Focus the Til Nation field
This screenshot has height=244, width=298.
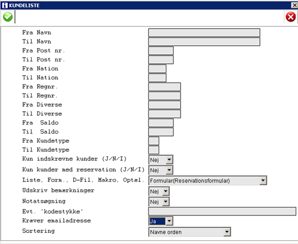tap(157, 78)
